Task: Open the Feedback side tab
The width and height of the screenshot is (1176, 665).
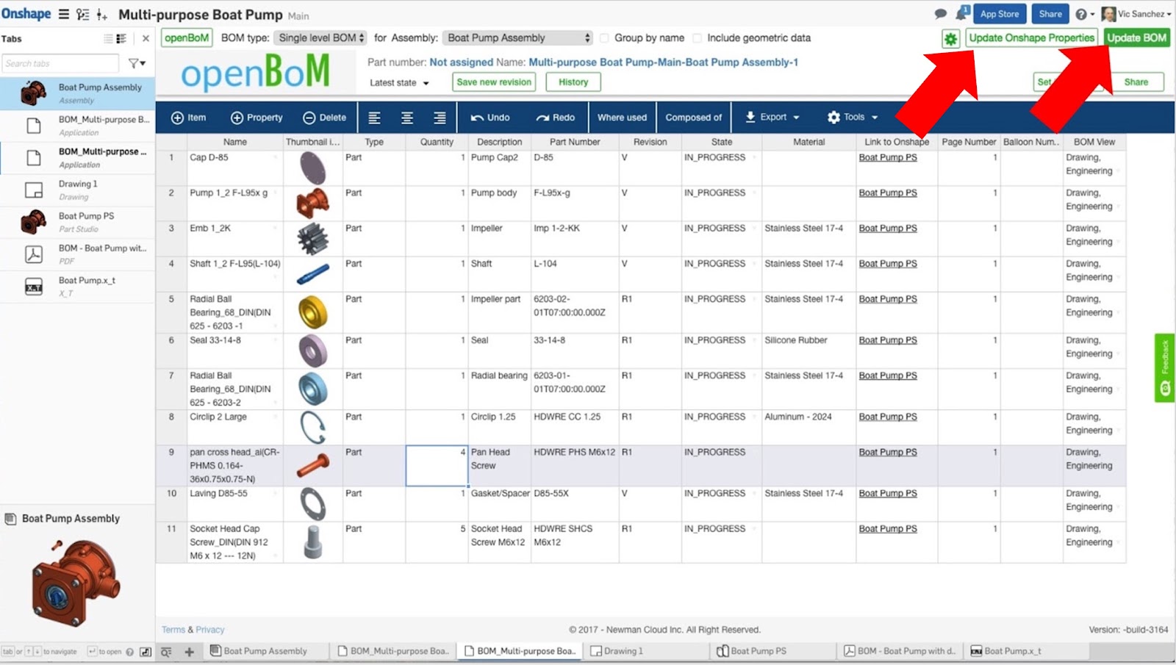Action: click(1164, 367)
